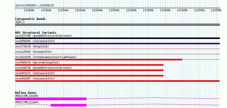This screenshot has height=108, width=227.
Task: Open variant nsv6452887 (Sedlazeck2020) label
Action: click(35, 78)
